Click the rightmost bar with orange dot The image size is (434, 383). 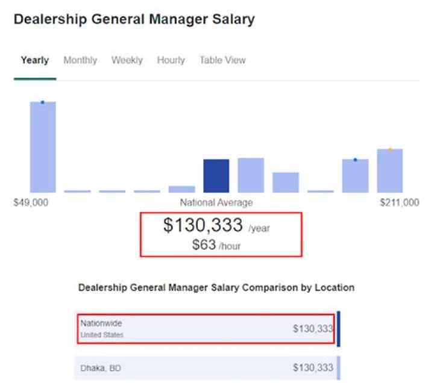(x=390, y=170)
